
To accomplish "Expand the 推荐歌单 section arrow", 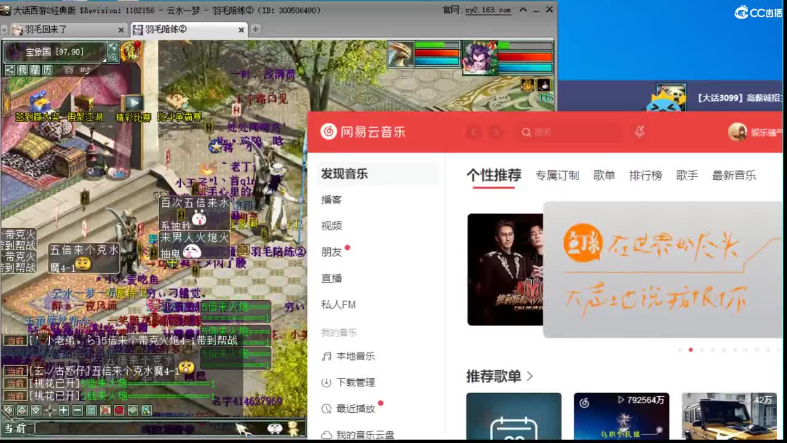I will (x=530, y=376).
